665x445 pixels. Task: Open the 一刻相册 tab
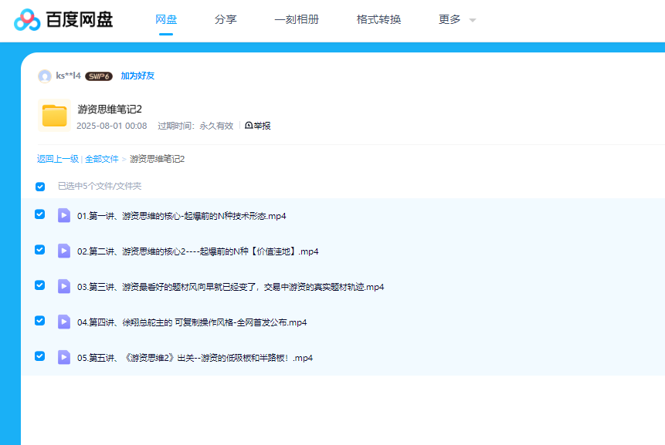click(297, 20)
